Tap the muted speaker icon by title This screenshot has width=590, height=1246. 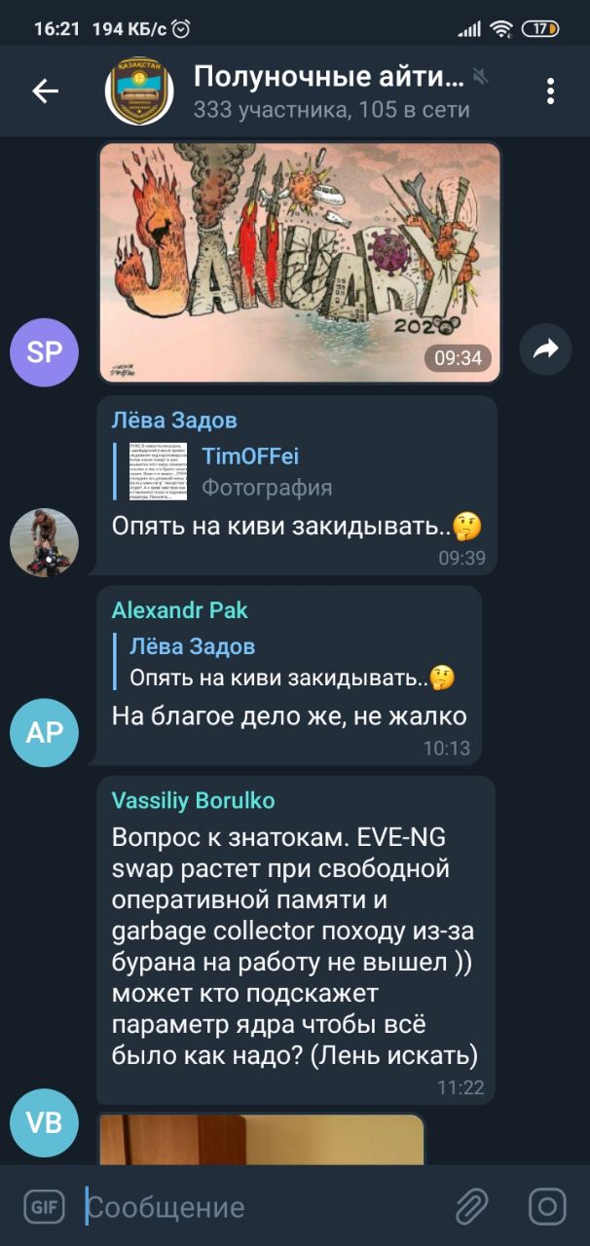[480, 76]
